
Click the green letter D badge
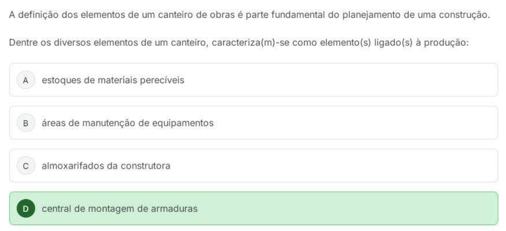click(x=26, y=209)
